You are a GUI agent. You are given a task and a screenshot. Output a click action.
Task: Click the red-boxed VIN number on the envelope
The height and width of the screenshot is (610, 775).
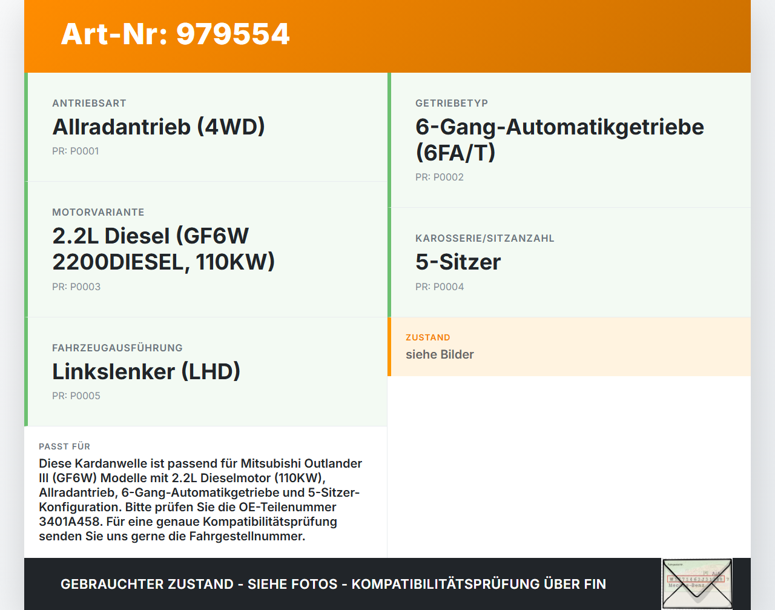696,580
